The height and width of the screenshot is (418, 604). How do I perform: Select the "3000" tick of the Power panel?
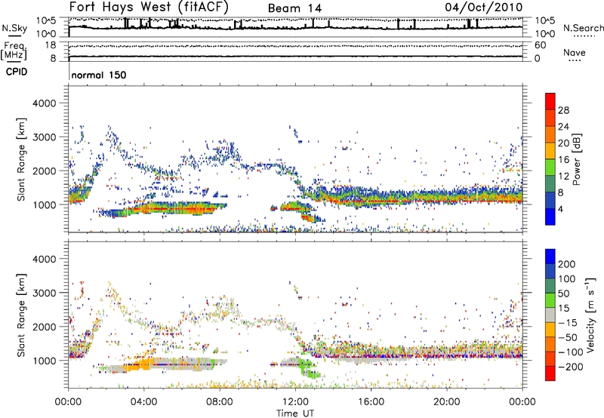(x=45, y=137)
